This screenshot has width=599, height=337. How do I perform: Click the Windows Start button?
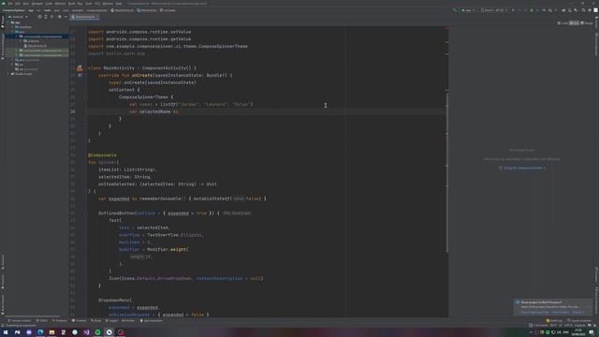pyautogui.click(x=6, y=332)
